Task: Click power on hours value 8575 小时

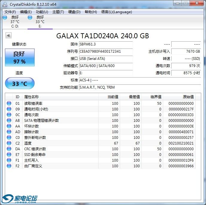Action: (x=186, y=73)
